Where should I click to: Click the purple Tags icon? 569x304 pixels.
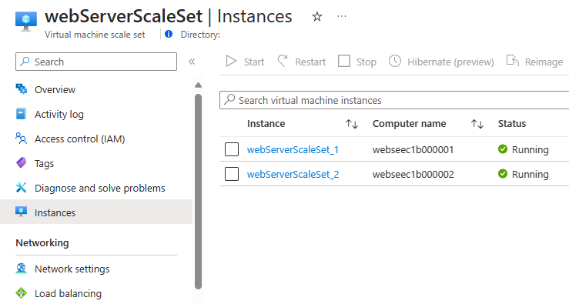21,163
